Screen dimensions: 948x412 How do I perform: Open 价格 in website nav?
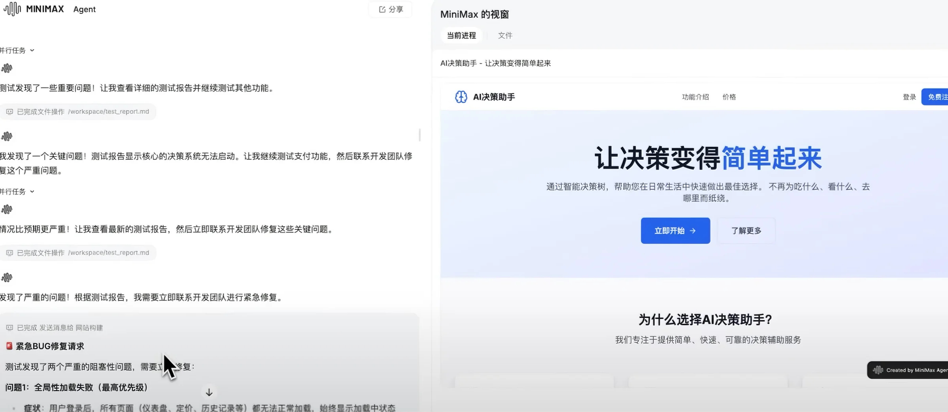729,97
